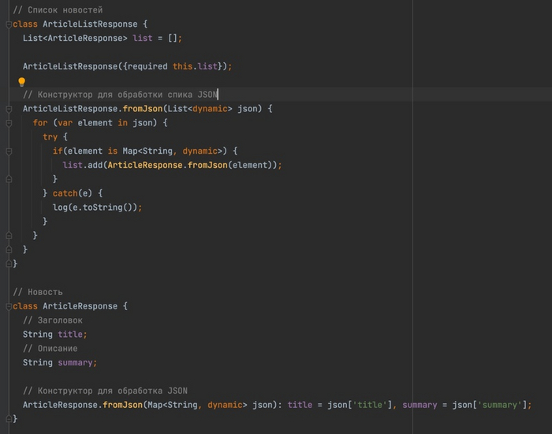The height and width of the screenshot is (434, 552).
Task: Click the 'Новость' comment line
Action: pos(44,292)
